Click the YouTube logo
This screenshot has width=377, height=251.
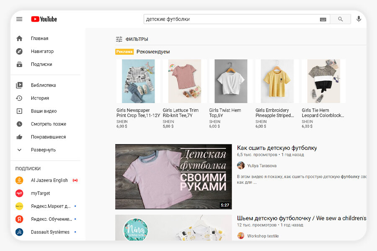tap(44, 19)
